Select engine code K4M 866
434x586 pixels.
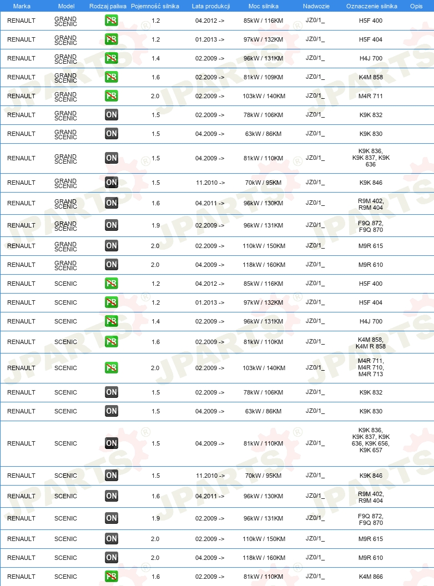pos(371,577)
